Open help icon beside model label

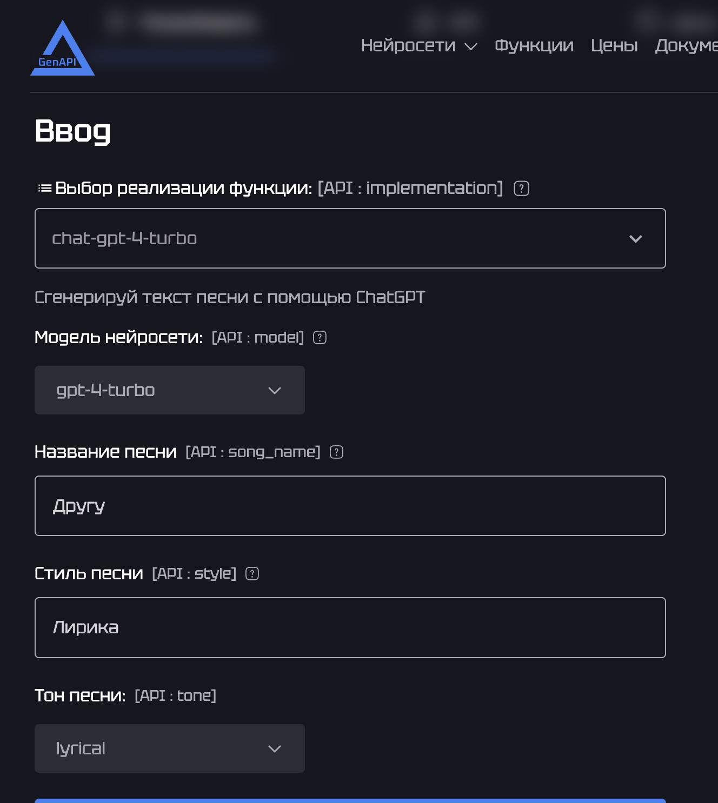coord(320,338)
